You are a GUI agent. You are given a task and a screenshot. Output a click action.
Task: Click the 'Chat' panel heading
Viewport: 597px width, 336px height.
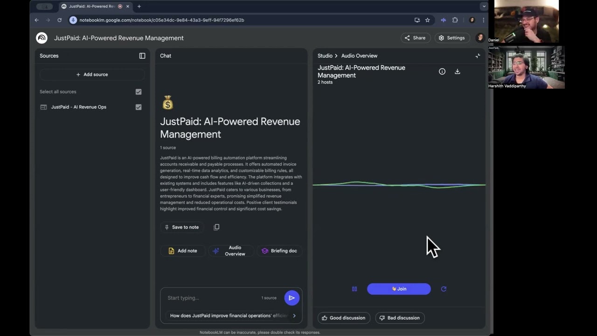pos(166,56)
